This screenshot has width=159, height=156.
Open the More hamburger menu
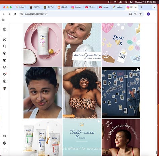click(x=5, y=150)
